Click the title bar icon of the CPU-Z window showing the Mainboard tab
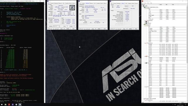 coord(79,1)
